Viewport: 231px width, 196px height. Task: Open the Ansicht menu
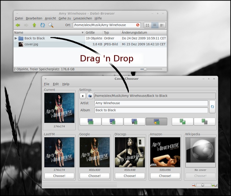click(x=50, y=18)
